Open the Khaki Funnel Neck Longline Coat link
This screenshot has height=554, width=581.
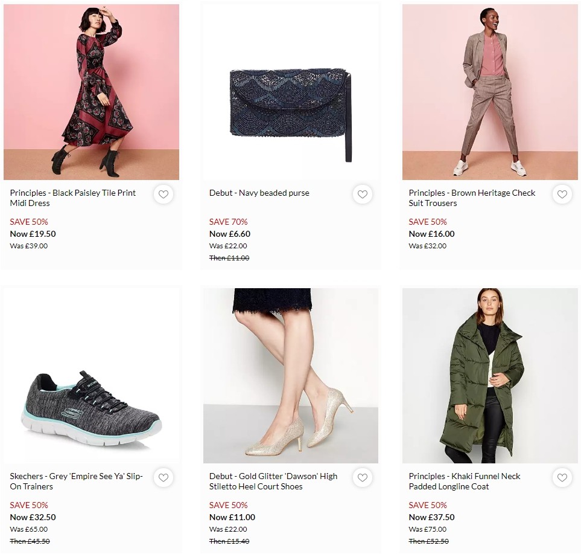(x=465, y=481)
